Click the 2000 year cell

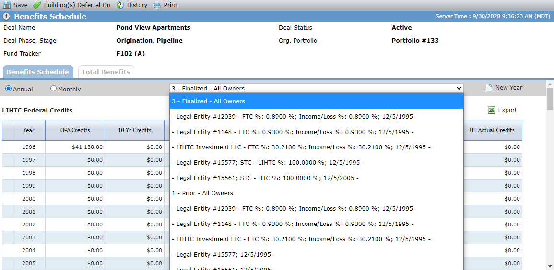[29, 199]
